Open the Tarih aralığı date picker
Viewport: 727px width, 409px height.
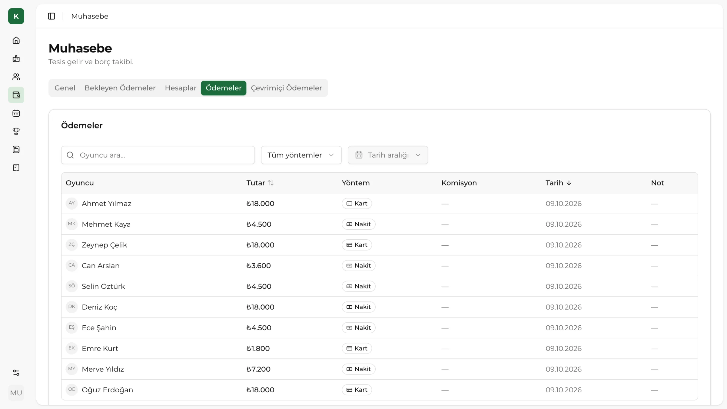click(388, 155)
